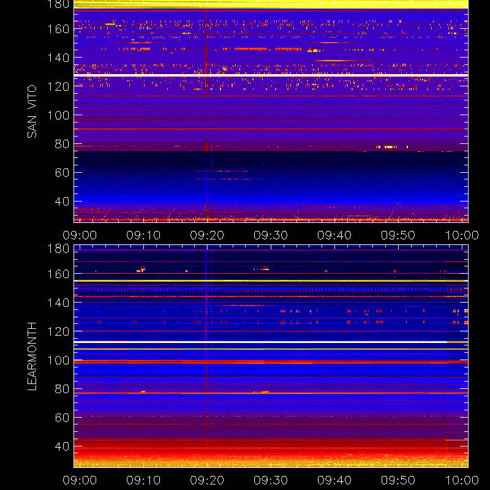Click 09:30 time label under Learmonth plot

271,480
